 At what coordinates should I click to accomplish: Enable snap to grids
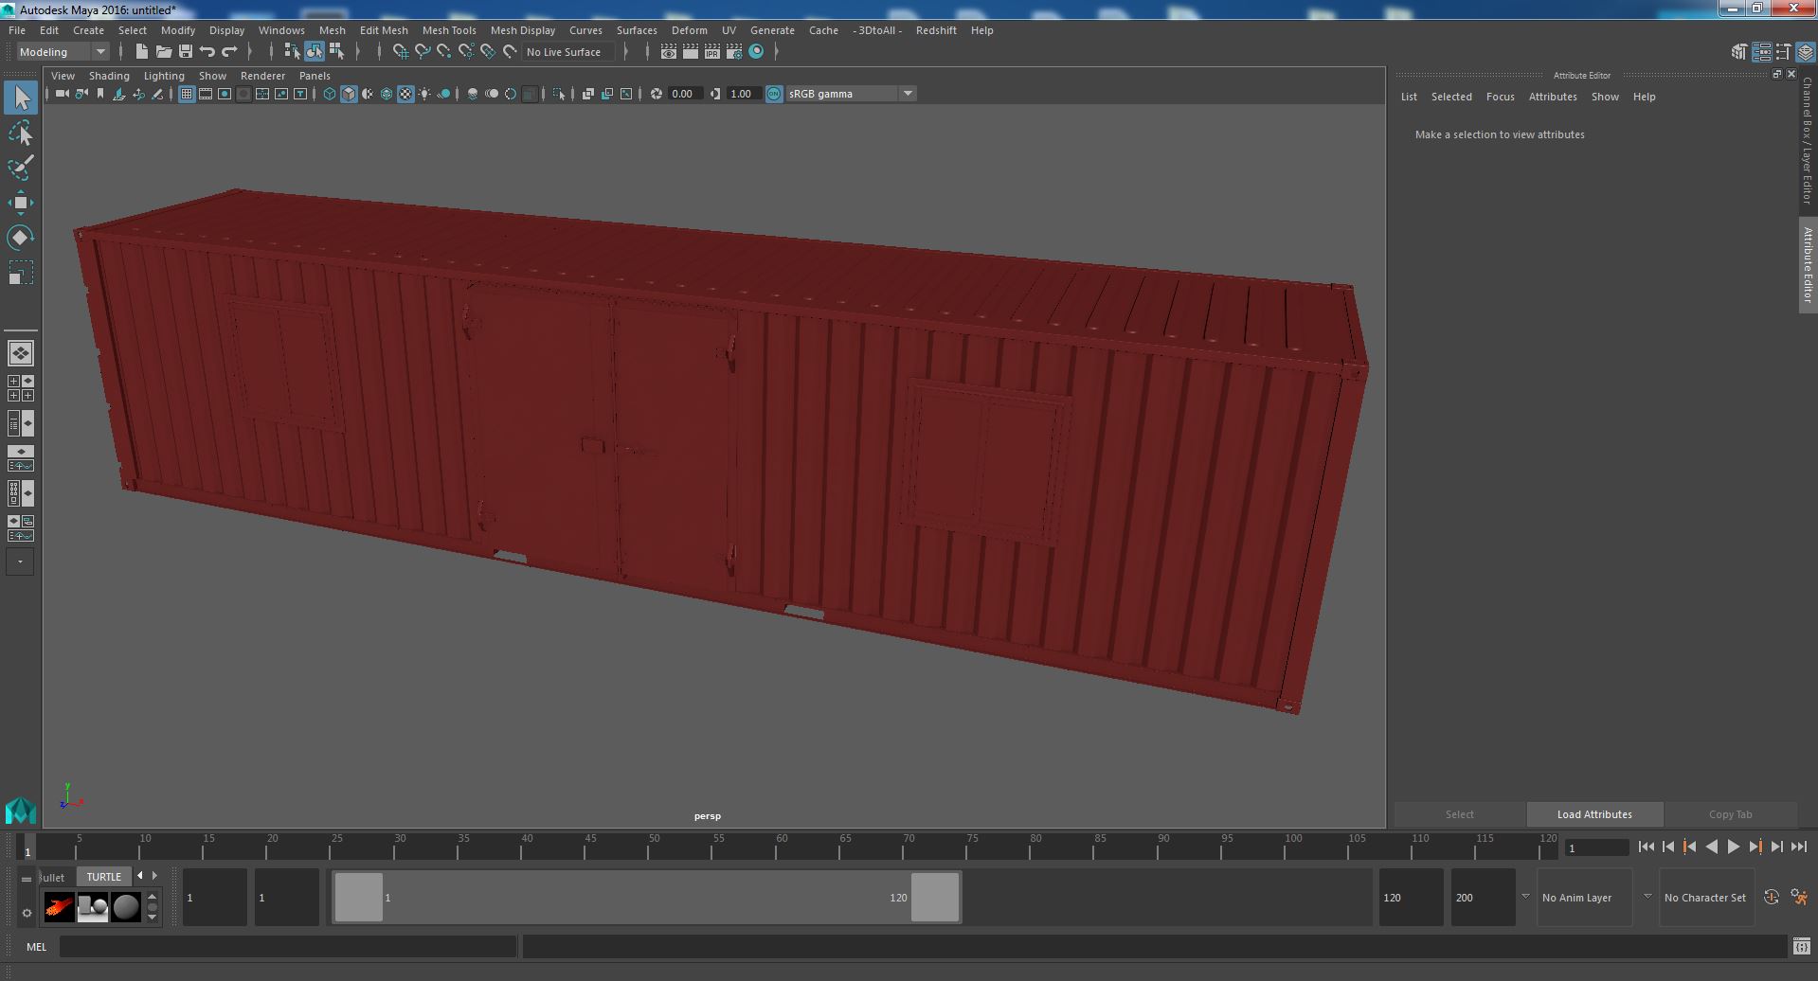pos(400,52)
